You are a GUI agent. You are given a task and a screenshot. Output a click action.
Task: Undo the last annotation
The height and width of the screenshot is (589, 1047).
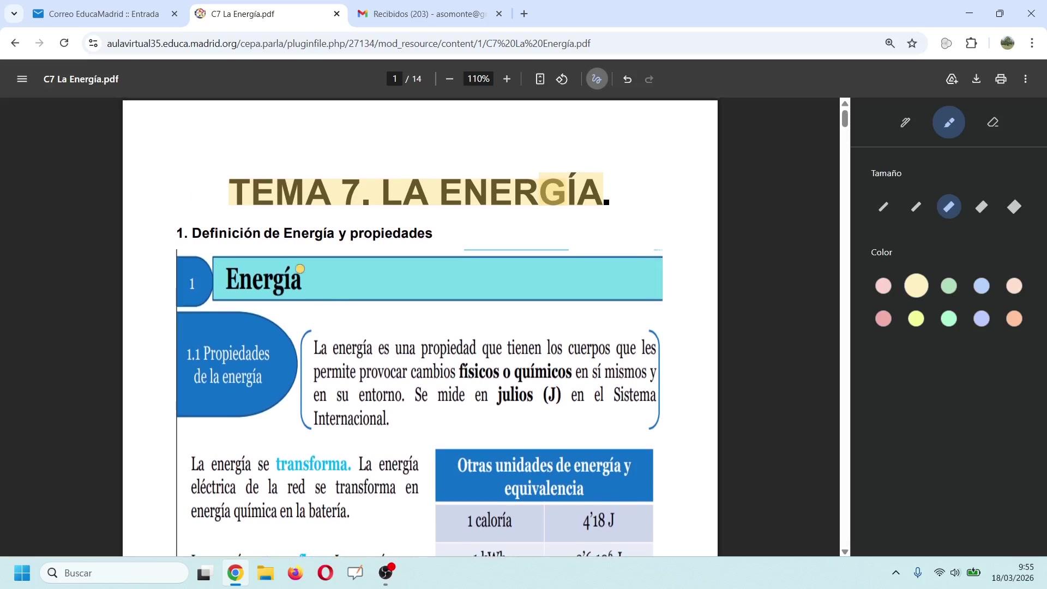pos(627,79)
